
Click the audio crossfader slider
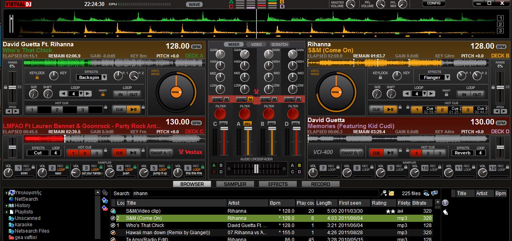(256, 169)
